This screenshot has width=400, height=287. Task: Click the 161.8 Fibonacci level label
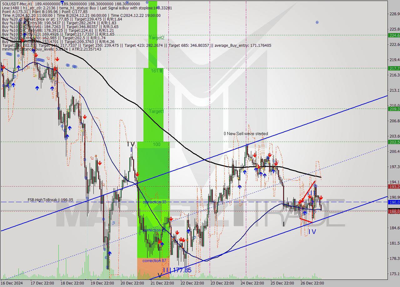pyautogui.click(x=157, y=71)
